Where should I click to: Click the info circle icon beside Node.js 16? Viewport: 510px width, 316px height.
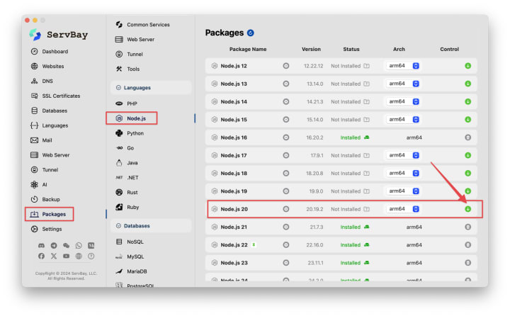click(286, 137)
